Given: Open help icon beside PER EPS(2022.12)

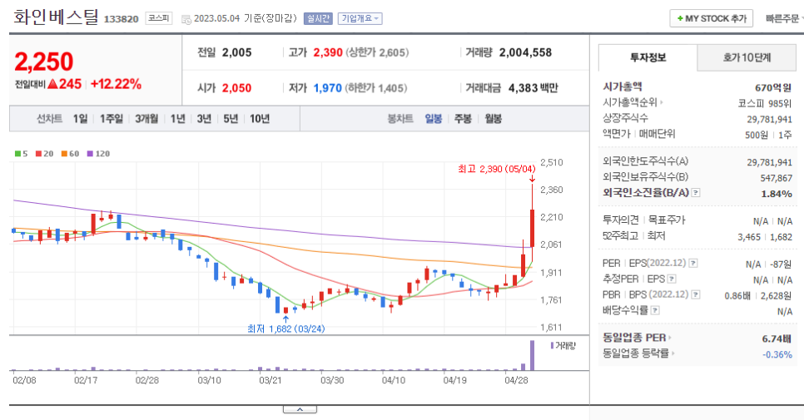Looking at the screenshot, I should pyautogui.click(x=692, y=264).
